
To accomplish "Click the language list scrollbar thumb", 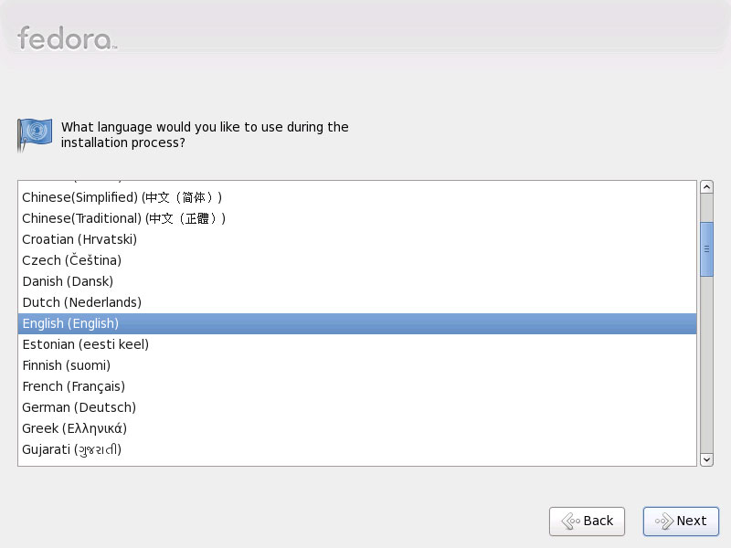I will 706,248.
